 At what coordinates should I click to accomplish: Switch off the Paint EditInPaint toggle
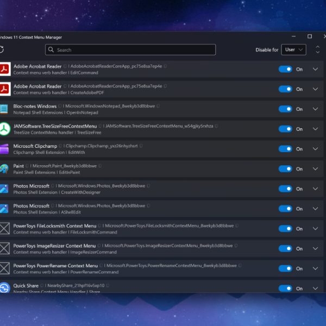[x=285, y=169]
